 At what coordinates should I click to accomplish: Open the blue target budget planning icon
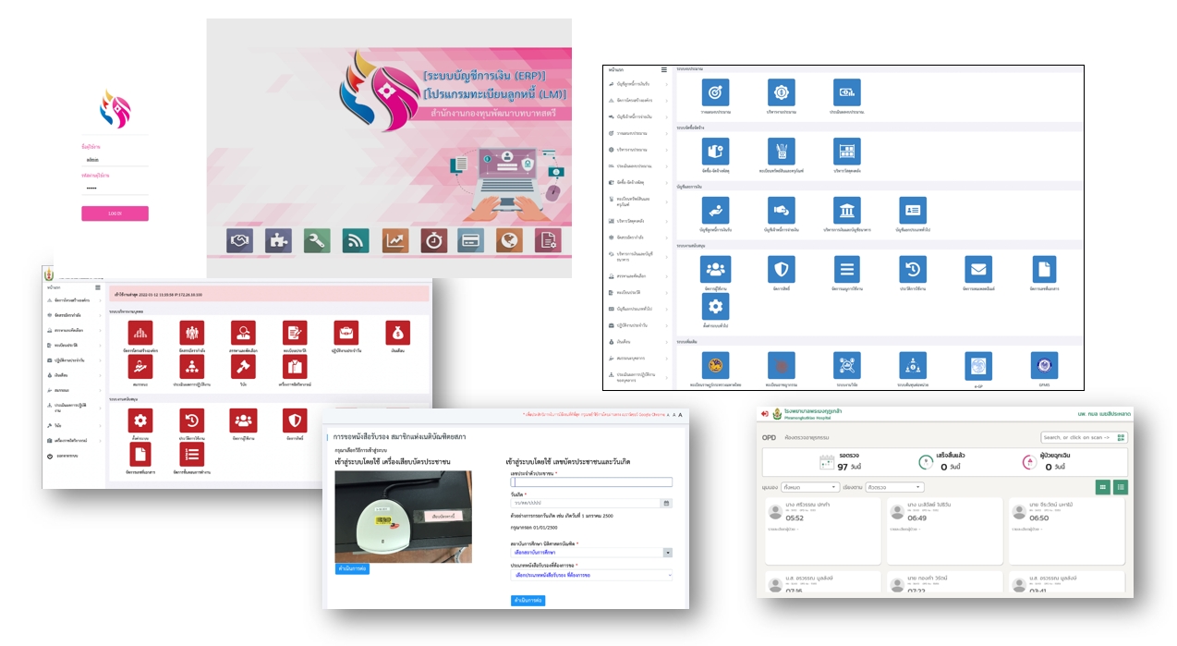715,92
